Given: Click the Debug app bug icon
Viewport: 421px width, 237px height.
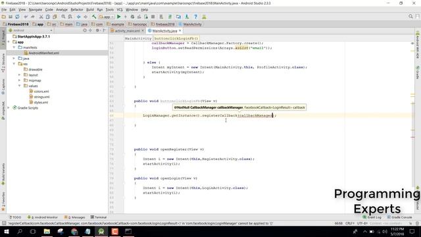Looking at the screenshot, I should coord(132,16).
